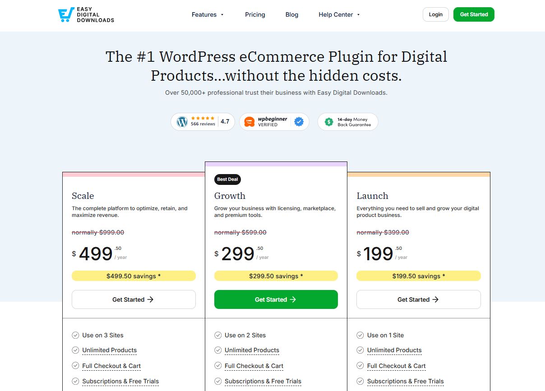545x391 pixels.
Task: Open the Blog menu item
Action: point(291,14)
